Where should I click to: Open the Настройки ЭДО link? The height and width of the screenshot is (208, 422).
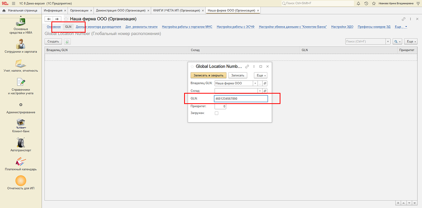pos(342,27)
